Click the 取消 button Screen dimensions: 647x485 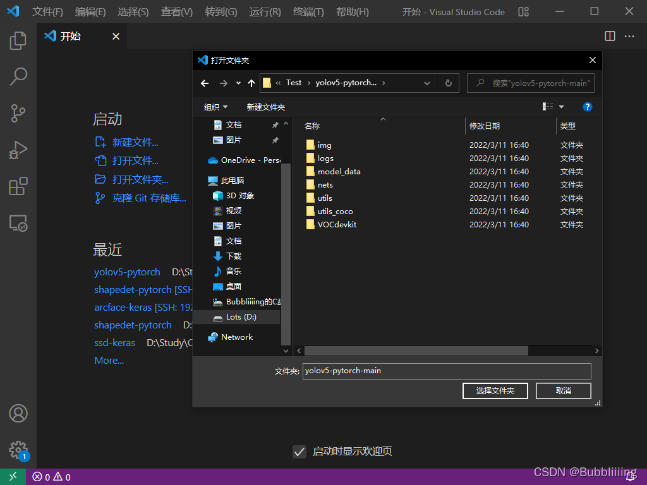pos(563,390)
